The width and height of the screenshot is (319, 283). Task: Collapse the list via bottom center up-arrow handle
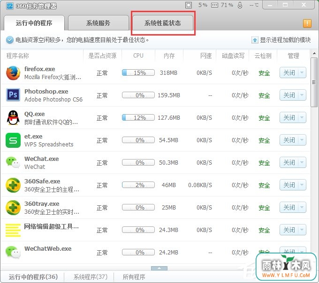[x=159, y=268]
